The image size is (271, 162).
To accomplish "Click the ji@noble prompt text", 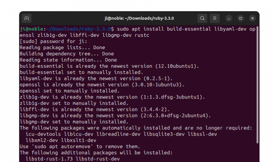I will click(33, 29).
